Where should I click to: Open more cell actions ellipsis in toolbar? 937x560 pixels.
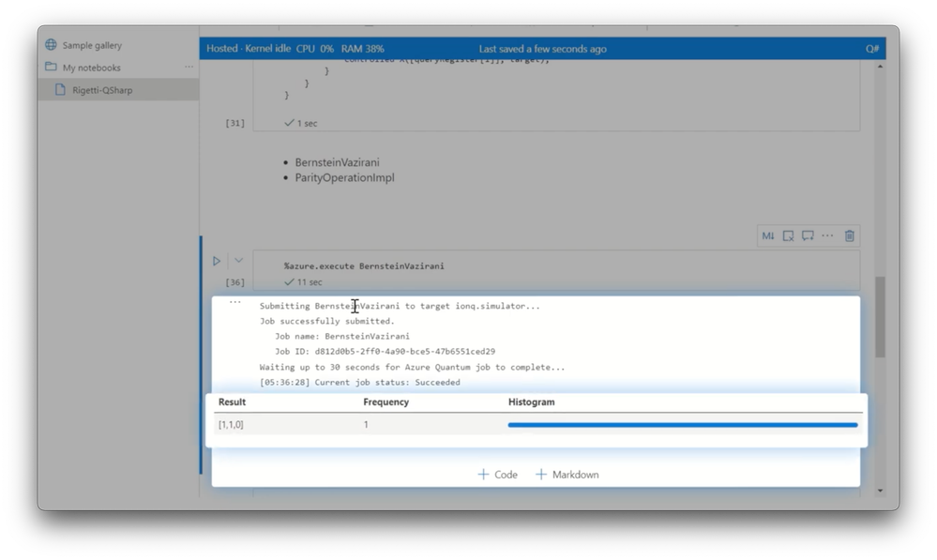point(827,235)
